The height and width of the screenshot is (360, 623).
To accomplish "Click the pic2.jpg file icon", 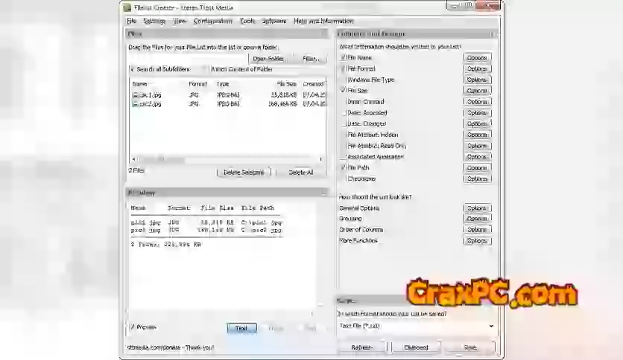I will tap(136, 104).
